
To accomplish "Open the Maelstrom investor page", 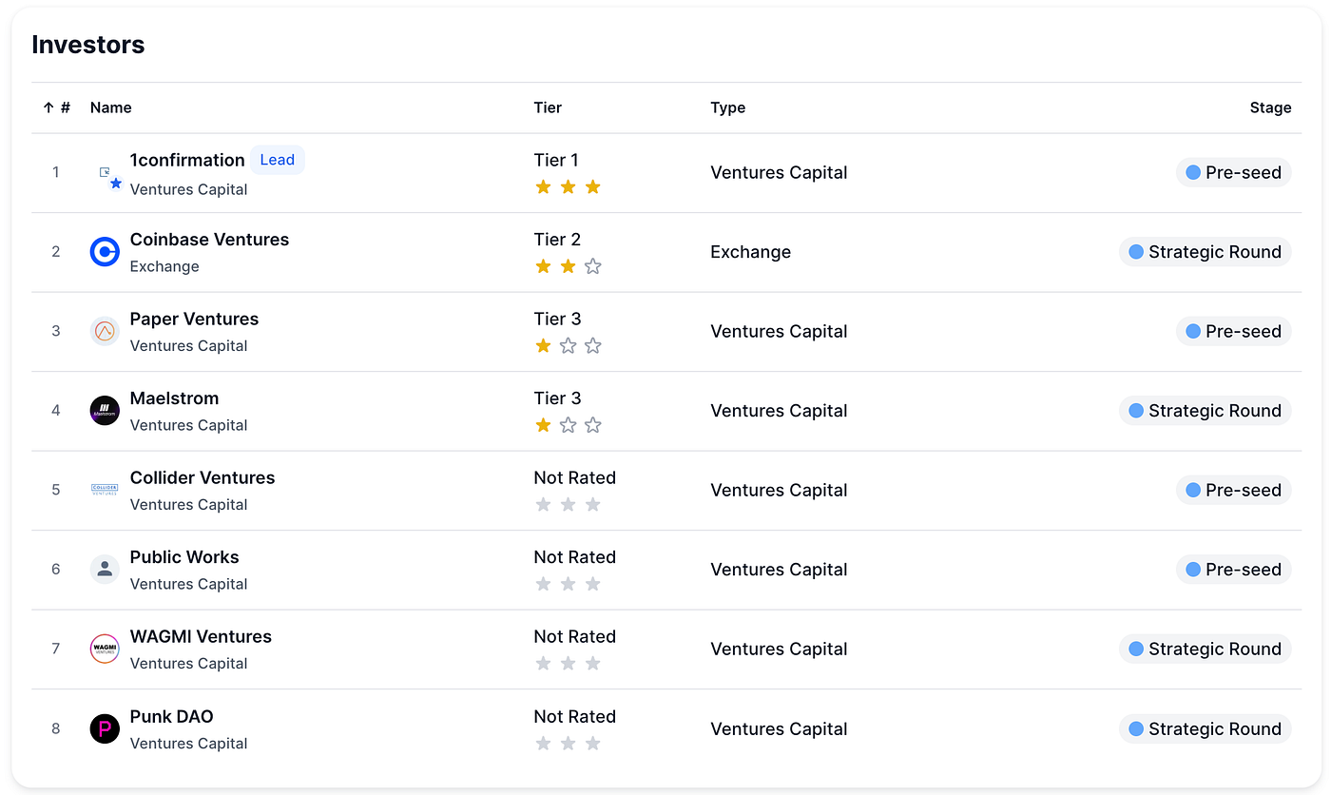I will click(174, 398).
